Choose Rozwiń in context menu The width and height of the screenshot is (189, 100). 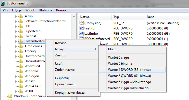(x=73, y=43)
